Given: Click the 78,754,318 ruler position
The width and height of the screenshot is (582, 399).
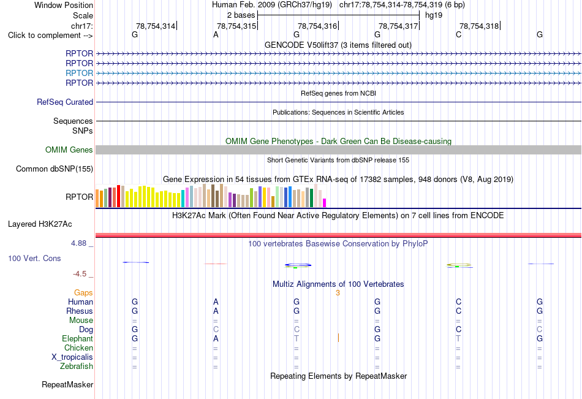Looking at the screenshot, I should click(x=479, y=26).
